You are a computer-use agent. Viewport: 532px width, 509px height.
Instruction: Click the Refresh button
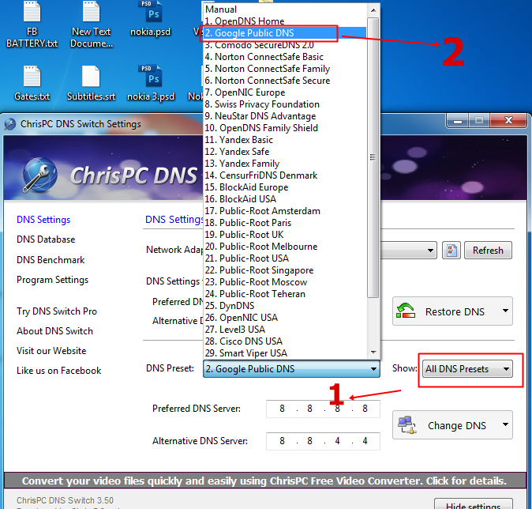pos(488,251)
